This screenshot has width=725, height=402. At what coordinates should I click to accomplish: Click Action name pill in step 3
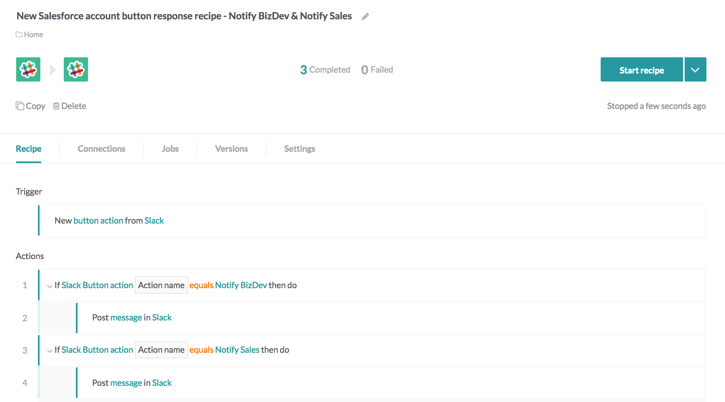161,350
